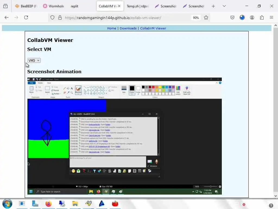The height and width of the screenshot is (209, 278).
Task: Click VM's Windows 10 Start button in screenshot
Action: pos(31,192)
